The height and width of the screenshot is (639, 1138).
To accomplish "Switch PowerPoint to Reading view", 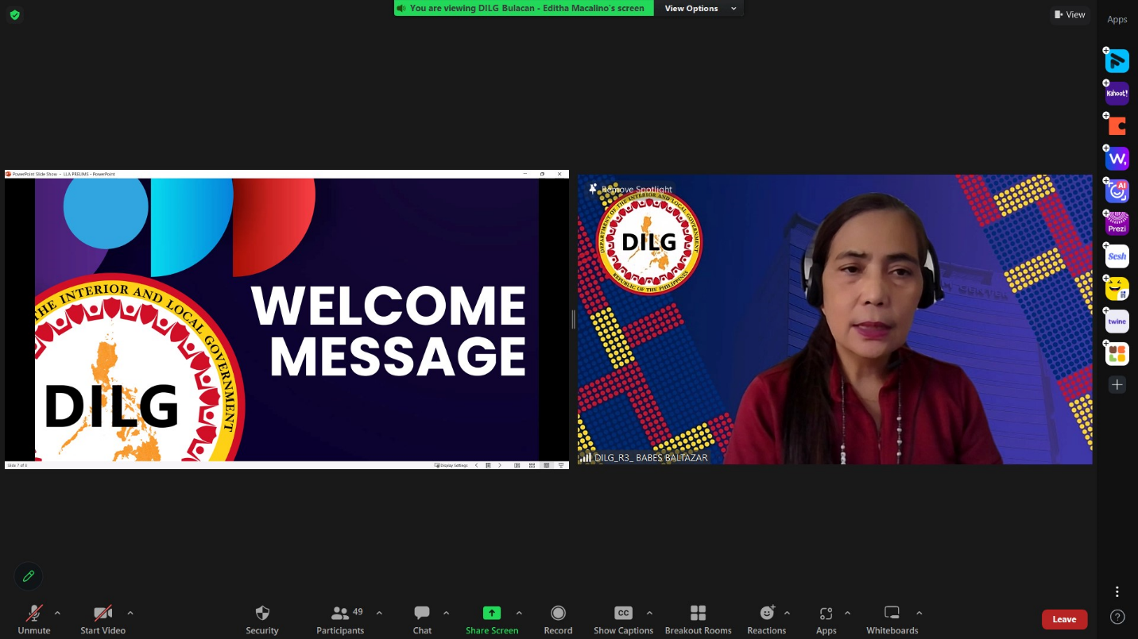I will coord(547,465).
